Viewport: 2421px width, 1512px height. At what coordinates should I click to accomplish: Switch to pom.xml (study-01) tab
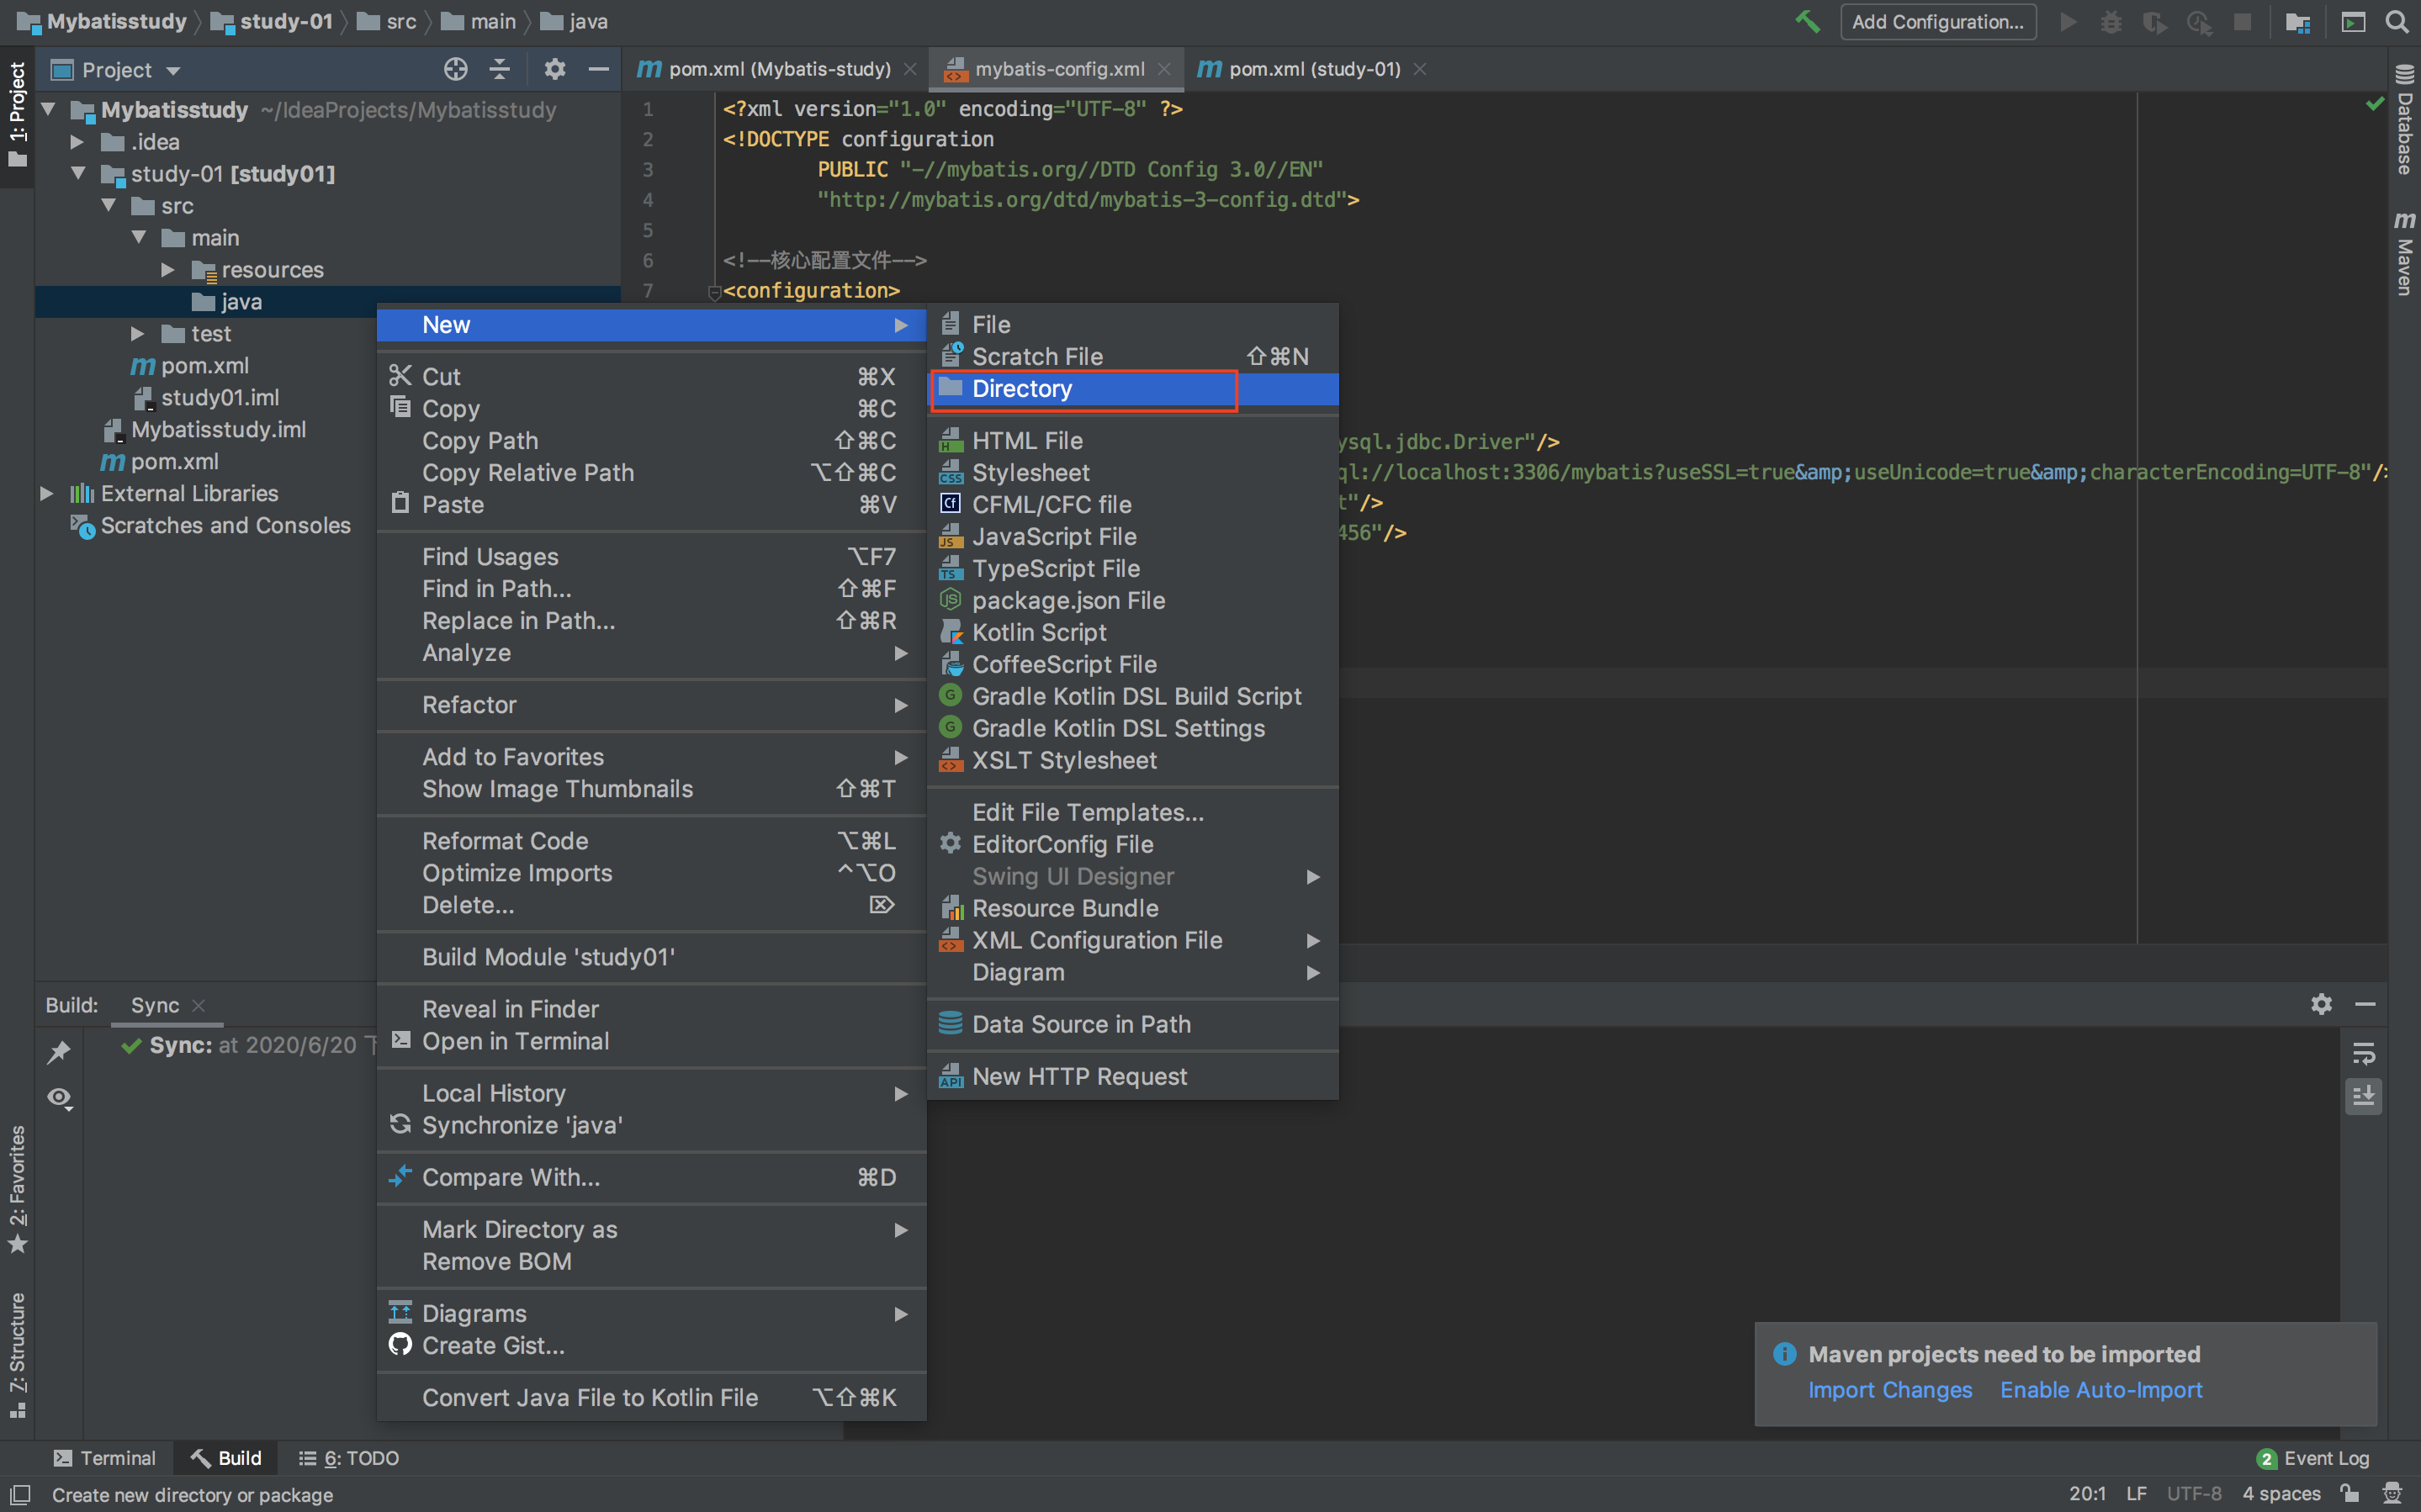[x=1313, y=69]
